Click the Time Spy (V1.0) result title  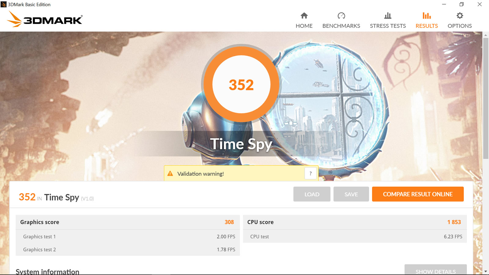69,197
